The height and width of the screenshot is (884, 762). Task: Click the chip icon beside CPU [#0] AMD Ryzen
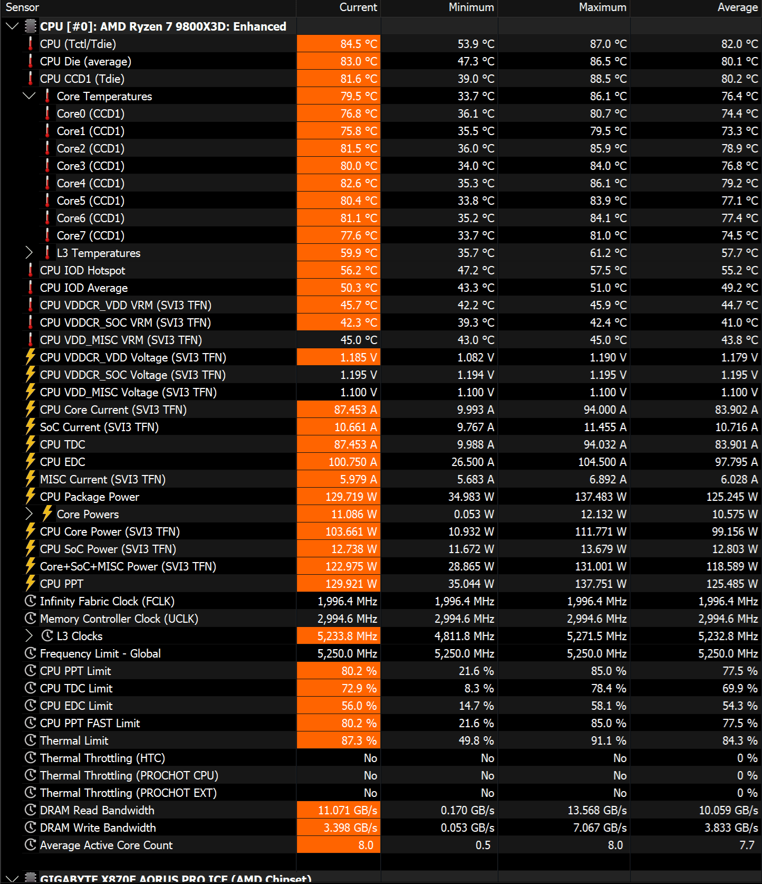pos(31,26)
